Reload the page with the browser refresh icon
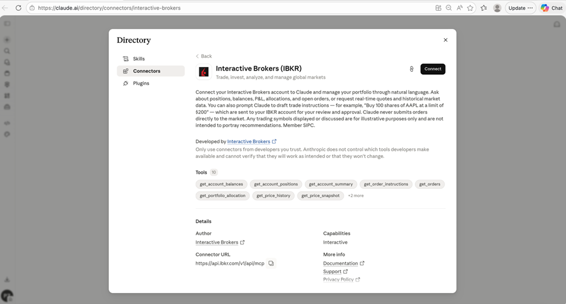The width and height of the screenshot is (566, 304). [x=18, y=8]
